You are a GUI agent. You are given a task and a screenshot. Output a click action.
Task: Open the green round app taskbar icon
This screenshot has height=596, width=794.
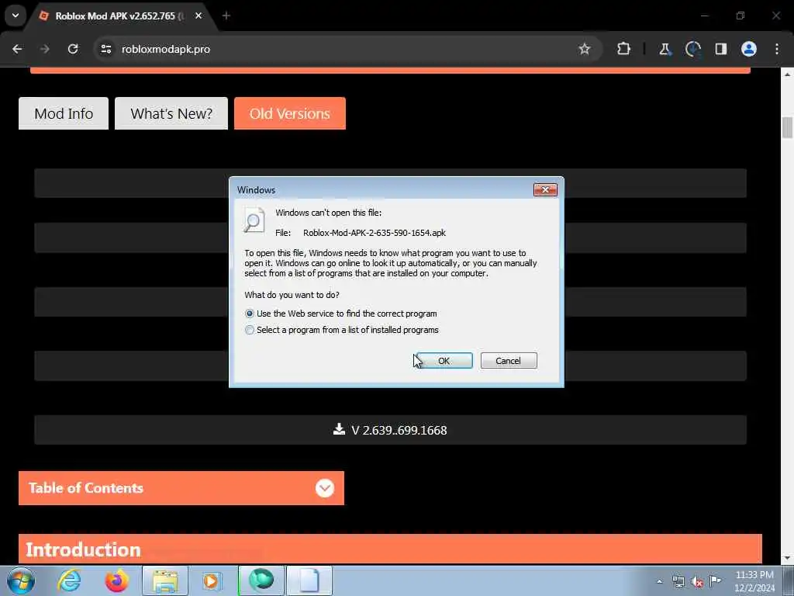point(261,580)
